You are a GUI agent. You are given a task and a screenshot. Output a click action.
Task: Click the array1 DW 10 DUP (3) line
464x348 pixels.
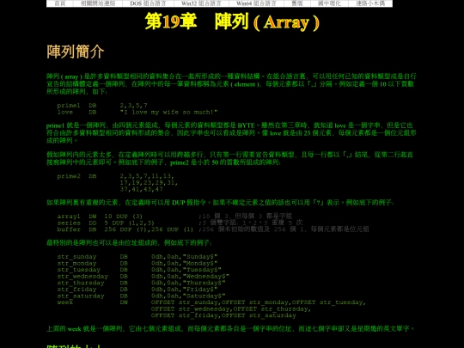click(174, 217)
